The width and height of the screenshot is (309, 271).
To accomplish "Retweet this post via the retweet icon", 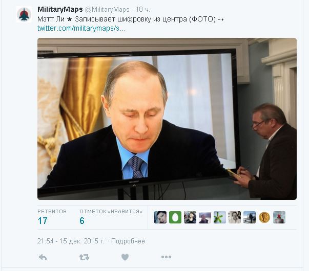I will coord(84,257).
